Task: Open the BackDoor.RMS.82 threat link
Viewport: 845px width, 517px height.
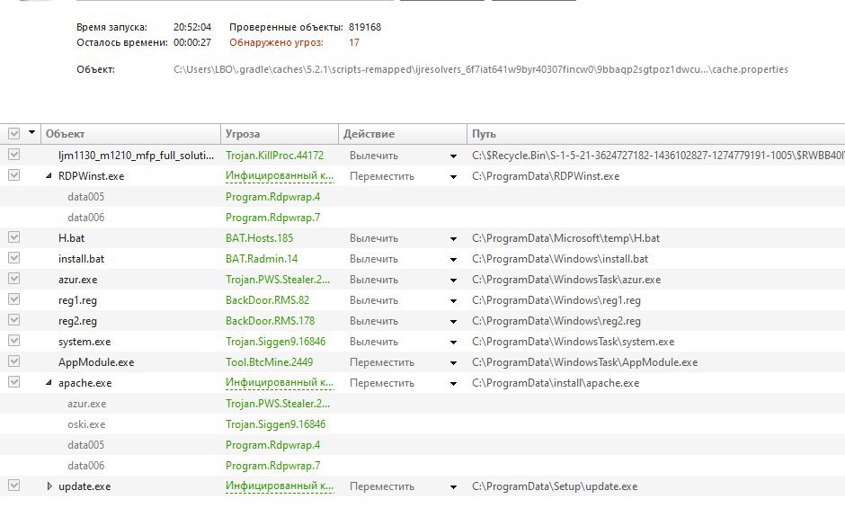Action: pos(267,299)
